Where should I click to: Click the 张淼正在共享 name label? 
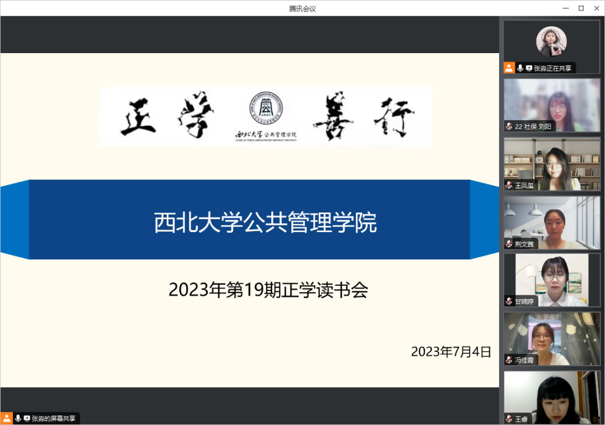point(552,68)
